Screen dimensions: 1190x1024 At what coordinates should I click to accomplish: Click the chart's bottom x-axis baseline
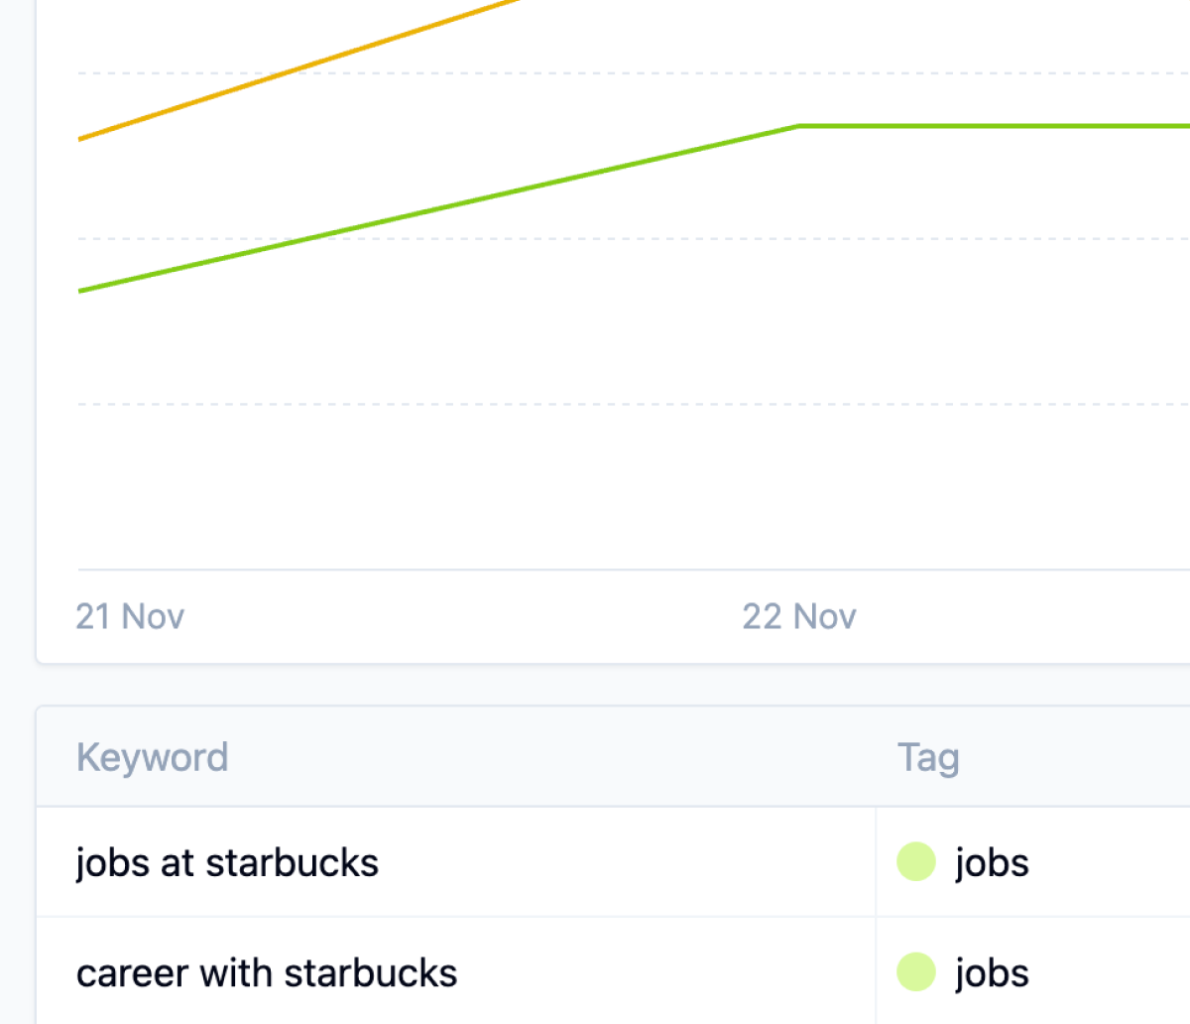[595, 570]
